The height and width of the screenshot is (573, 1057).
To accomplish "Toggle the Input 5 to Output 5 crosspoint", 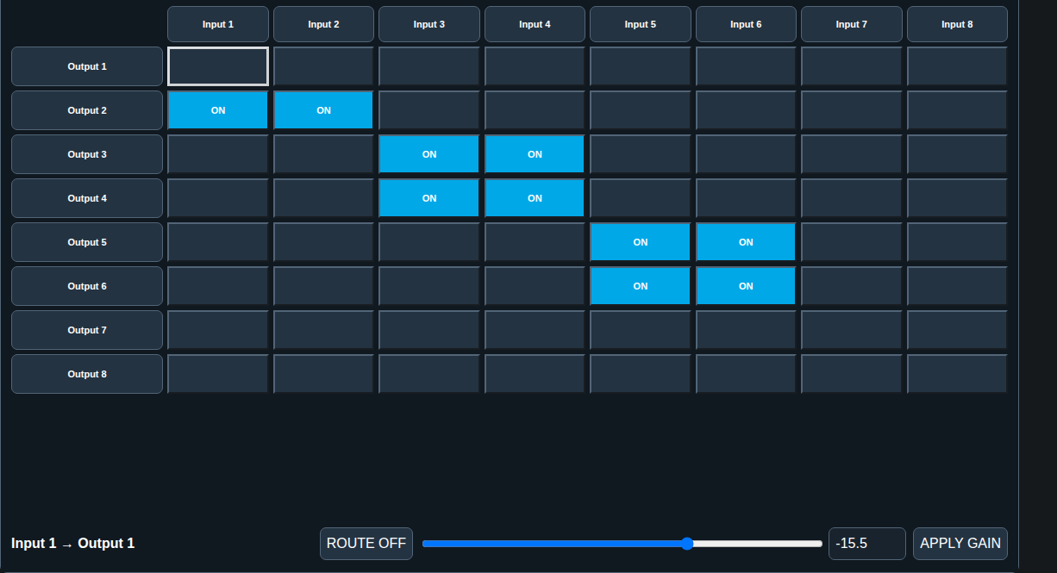I will (641, 242).
